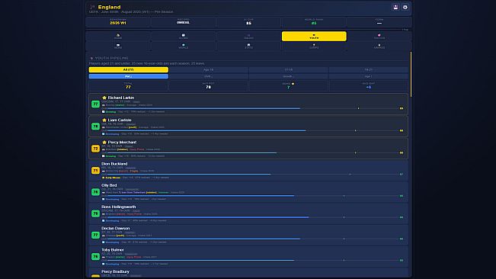Click Liam Carlisle's development progress bar
Image resolution: width=496 pixels, height=279 pixels.
tap(253, 130)
